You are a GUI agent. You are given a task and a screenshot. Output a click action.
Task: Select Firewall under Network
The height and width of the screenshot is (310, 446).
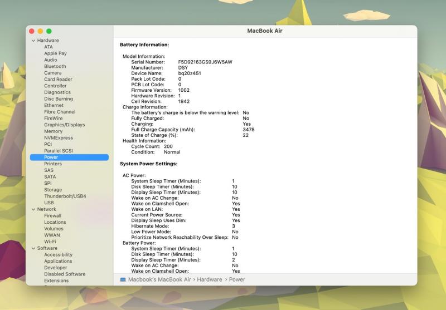click(x=52, y=215)
